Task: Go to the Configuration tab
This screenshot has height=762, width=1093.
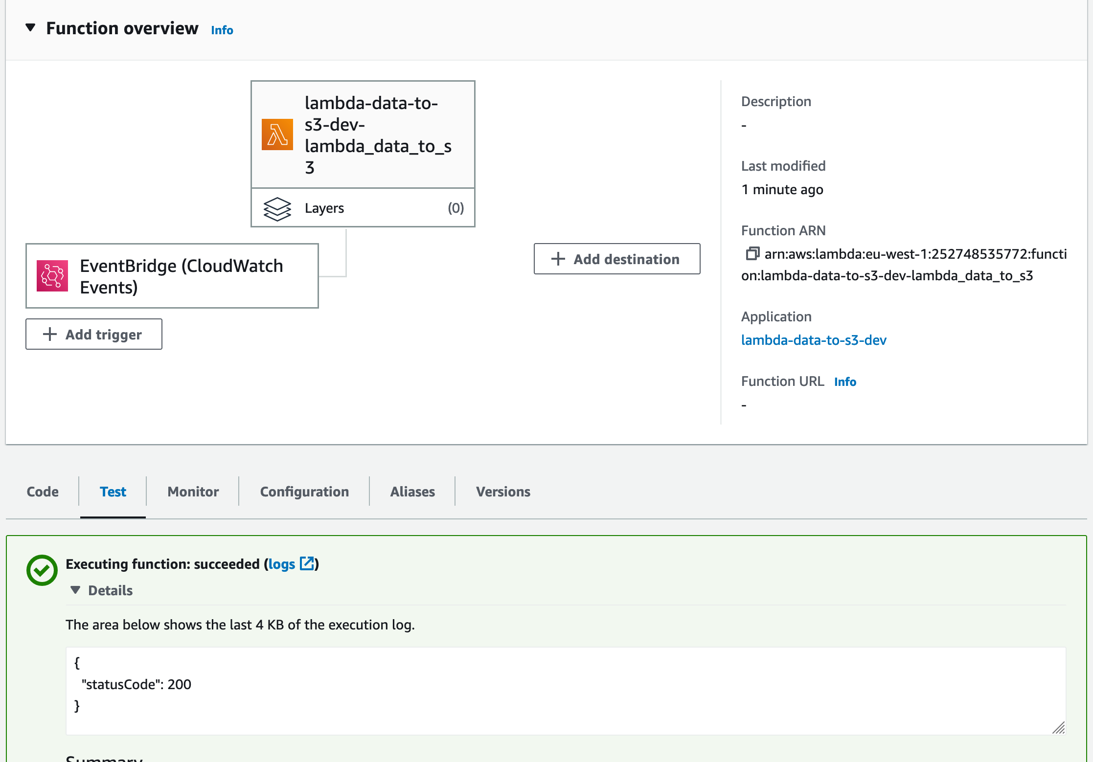Action: pyautogui.click(x=304, y=492)
